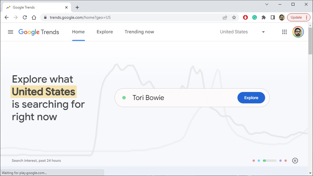Click the site security padlock icon
Viewport: 313px width, 176px height.
[45, 17]
